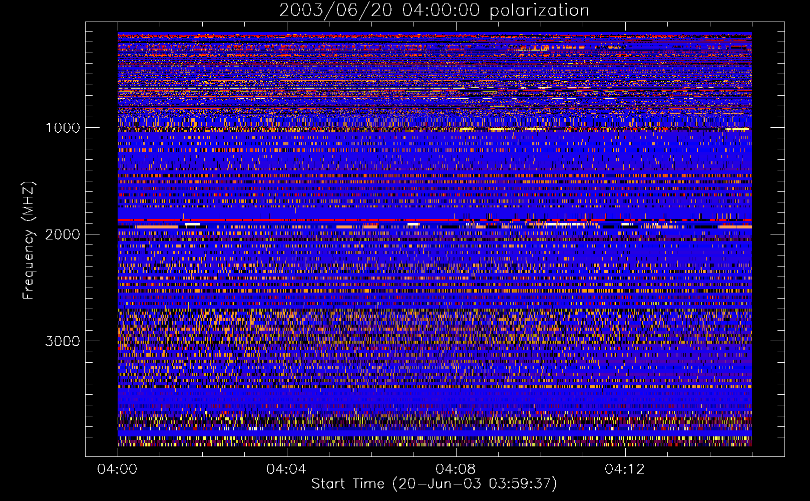810x501 pixels.
Task: Select the '2000' frequency axis label
Action: pyautogui.click(x=63, y=234)
